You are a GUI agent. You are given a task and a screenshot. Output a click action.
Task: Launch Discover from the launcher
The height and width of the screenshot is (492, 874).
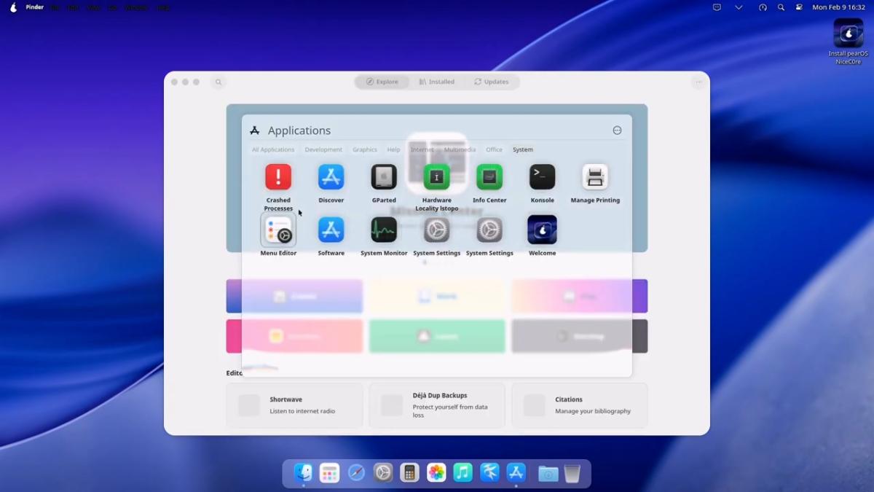[x=331, y=177]
